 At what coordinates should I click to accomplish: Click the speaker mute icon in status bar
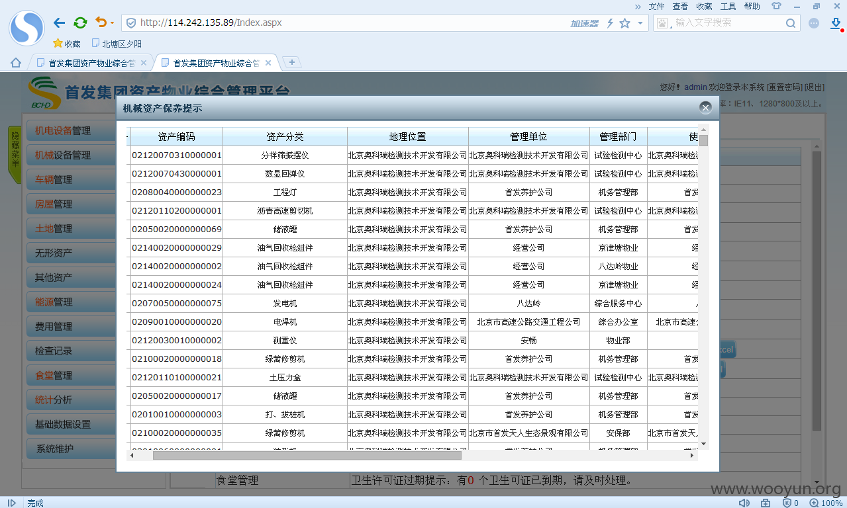pyautogui.click(x=744, y=503)
